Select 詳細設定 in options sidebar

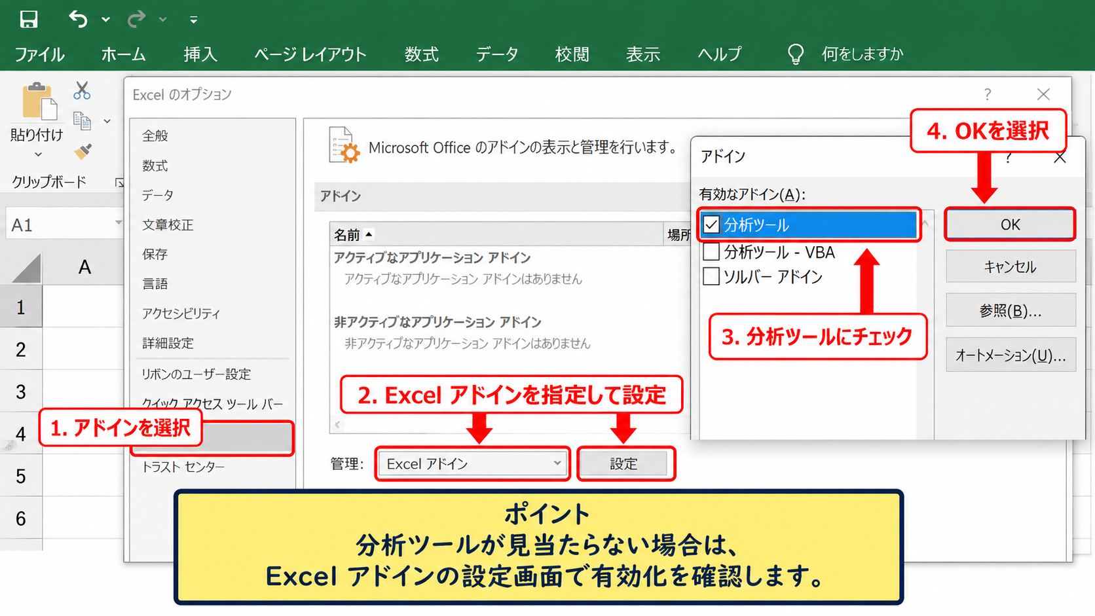[x=168, y=343]
